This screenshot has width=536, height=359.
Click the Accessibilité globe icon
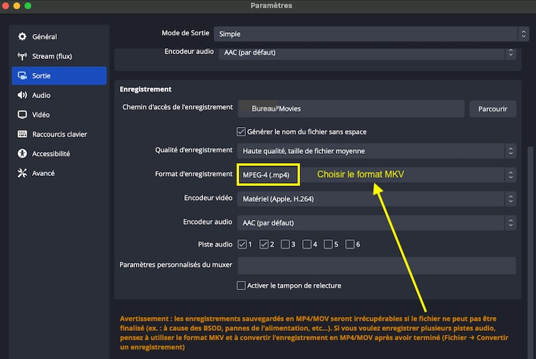22,153
